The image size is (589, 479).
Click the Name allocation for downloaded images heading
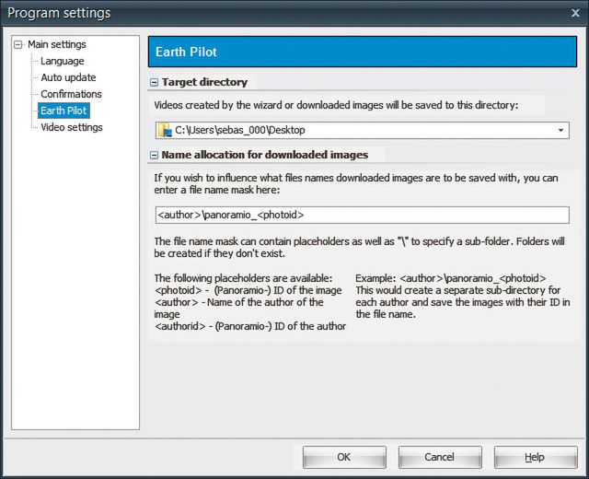click(x=265, y=155)
